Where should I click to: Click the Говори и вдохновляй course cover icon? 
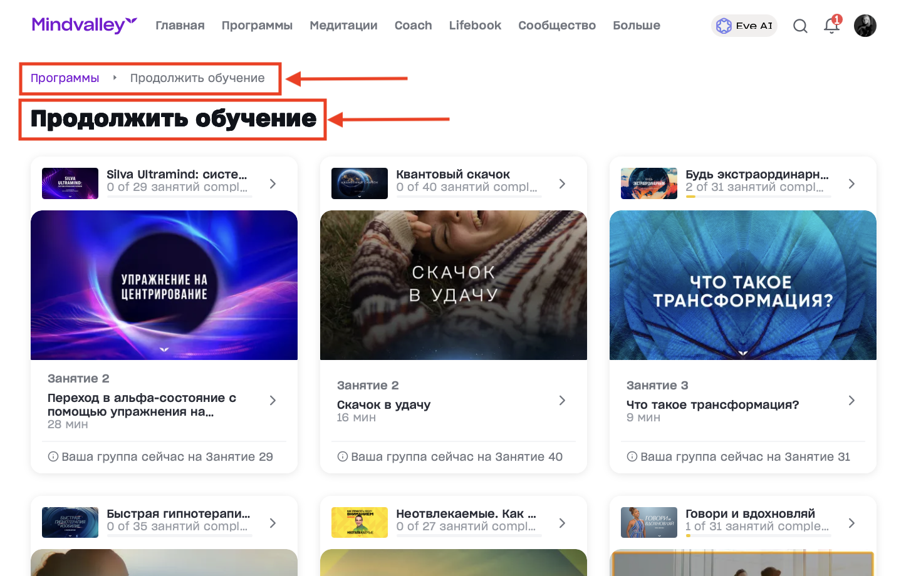pos(648,522)
